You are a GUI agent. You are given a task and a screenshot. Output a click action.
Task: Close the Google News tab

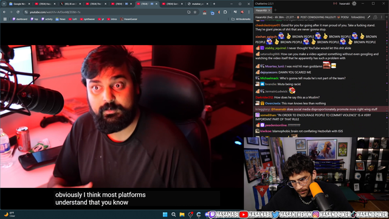29,4
